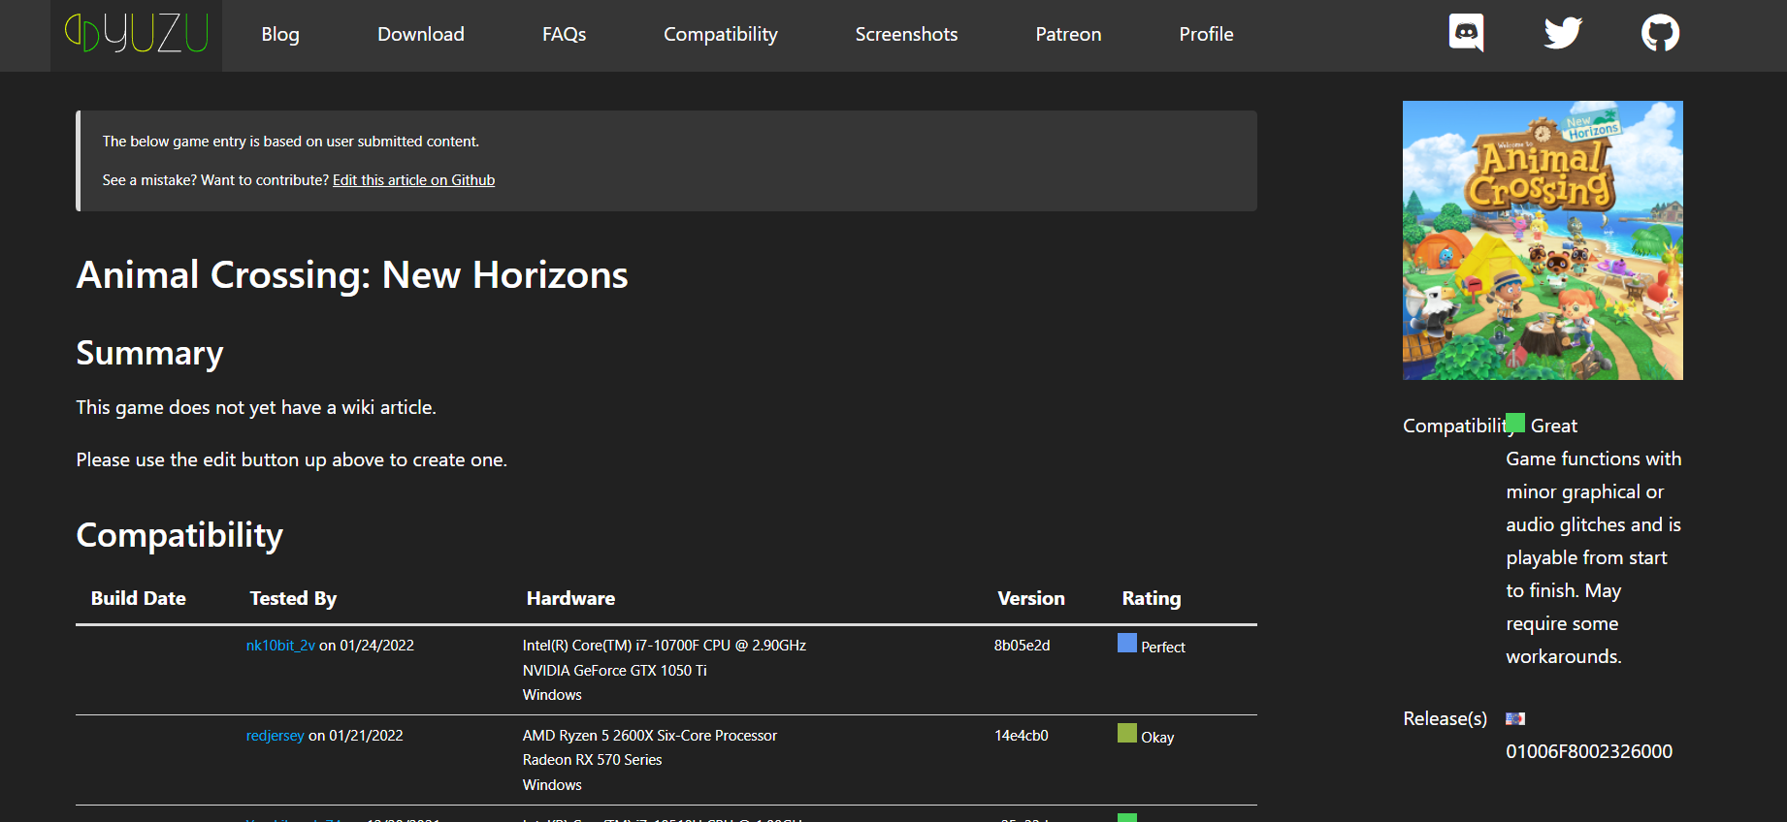Screen dimensions: 1787x822
Task: Visit the Patreon nav link
Action: point(1068,35)
